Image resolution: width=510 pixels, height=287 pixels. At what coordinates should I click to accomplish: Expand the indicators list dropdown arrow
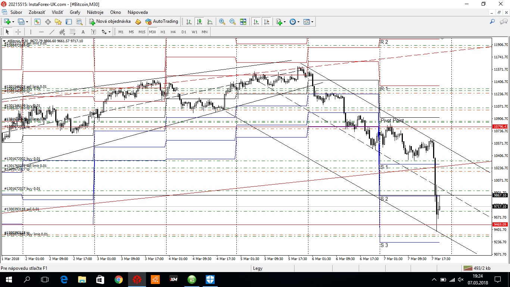285,22
